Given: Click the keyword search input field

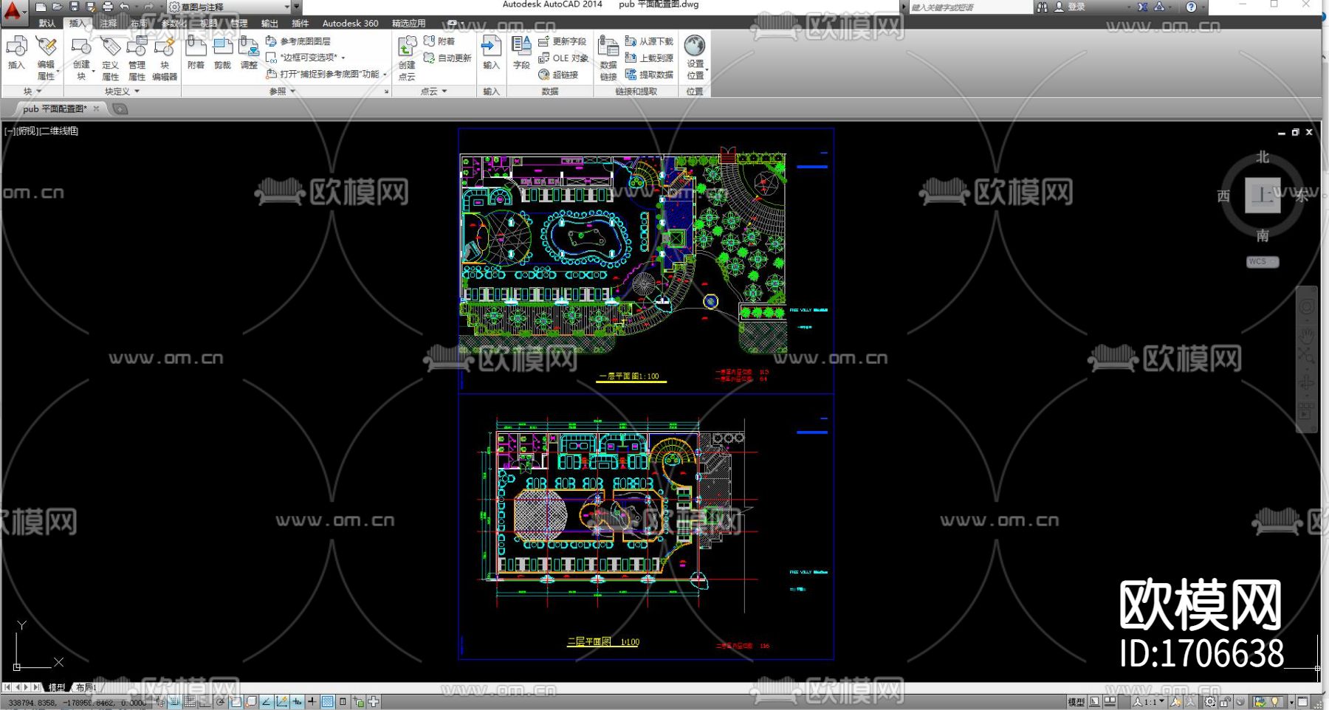Looking at the screenshot, I should click(969, 7).
